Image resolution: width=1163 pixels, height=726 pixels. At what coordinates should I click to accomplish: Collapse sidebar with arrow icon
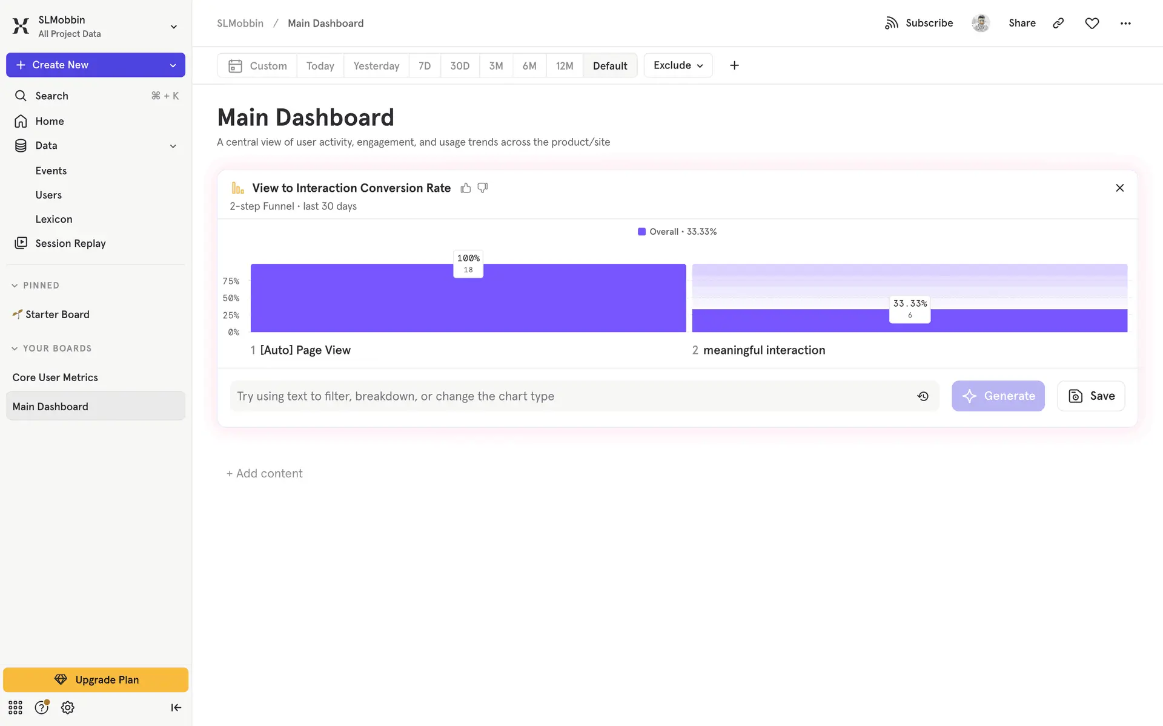click(176, 707)
